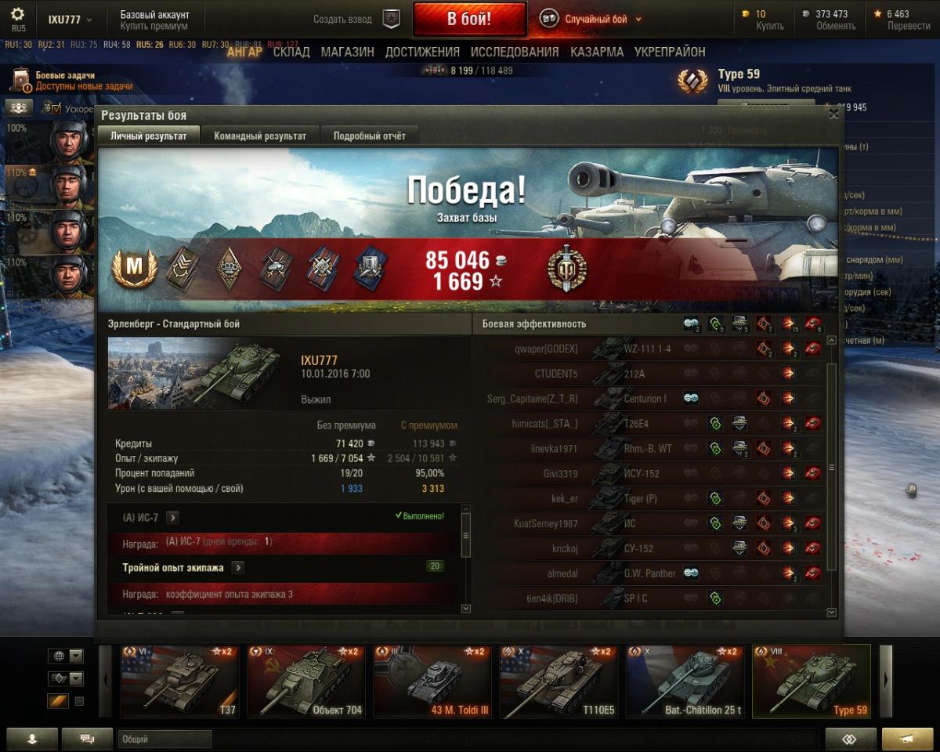
Task: Click the destroyed vehicles header icon
Action: [814, 324]
